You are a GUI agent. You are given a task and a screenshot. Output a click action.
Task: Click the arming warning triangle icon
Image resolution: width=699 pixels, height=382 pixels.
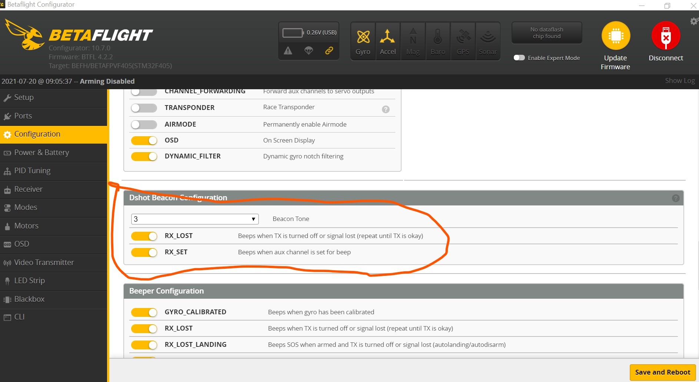click(x=288, y=51)
